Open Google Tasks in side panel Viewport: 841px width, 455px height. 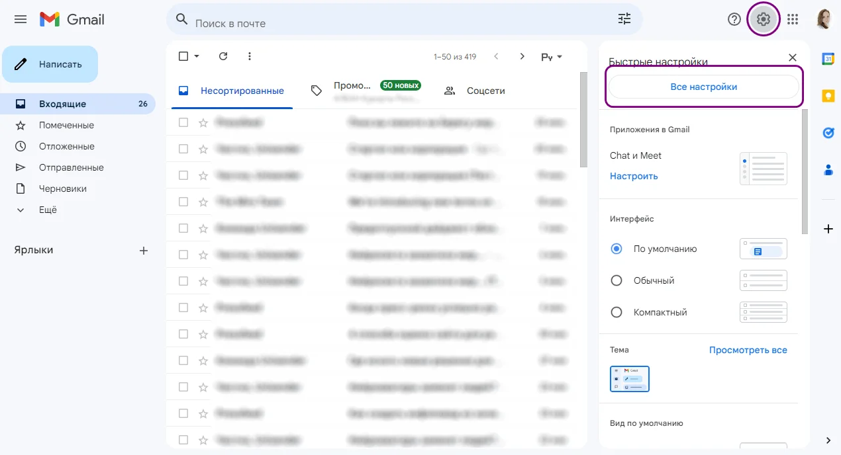click(828, 133)
